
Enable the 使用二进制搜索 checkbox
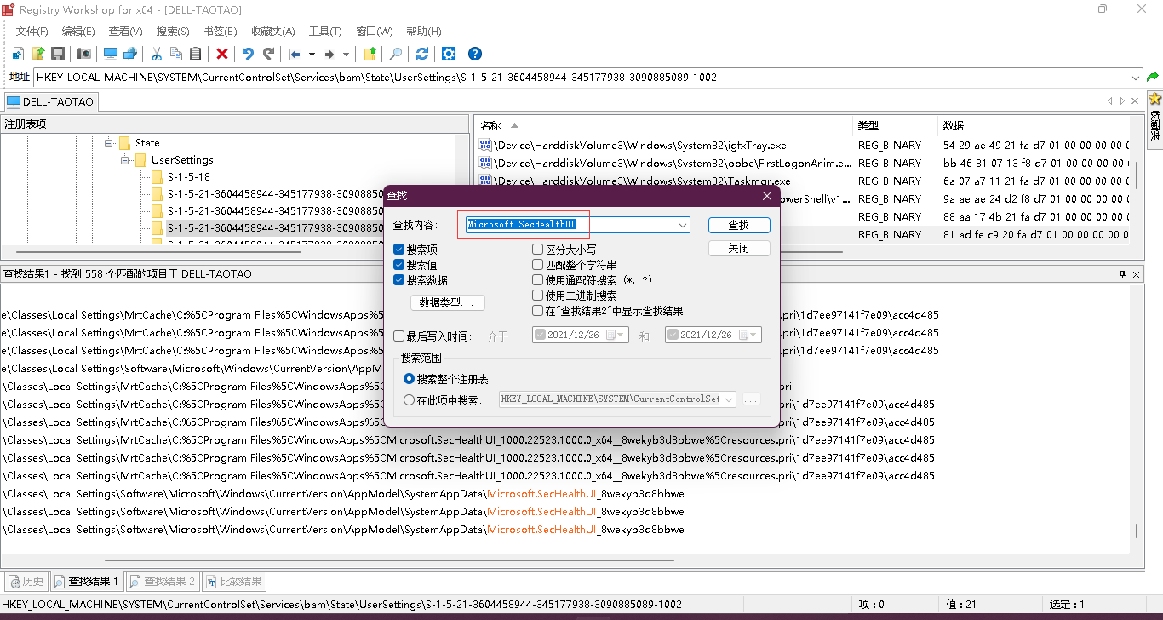[x=538, y=296]
